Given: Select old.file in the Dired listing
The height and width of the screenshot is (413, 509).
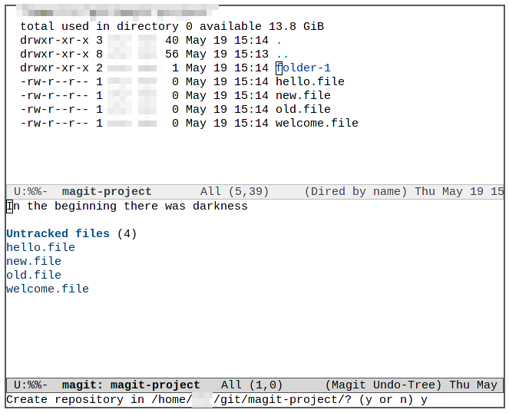Looking at the screenshot, I should point(303,109).
